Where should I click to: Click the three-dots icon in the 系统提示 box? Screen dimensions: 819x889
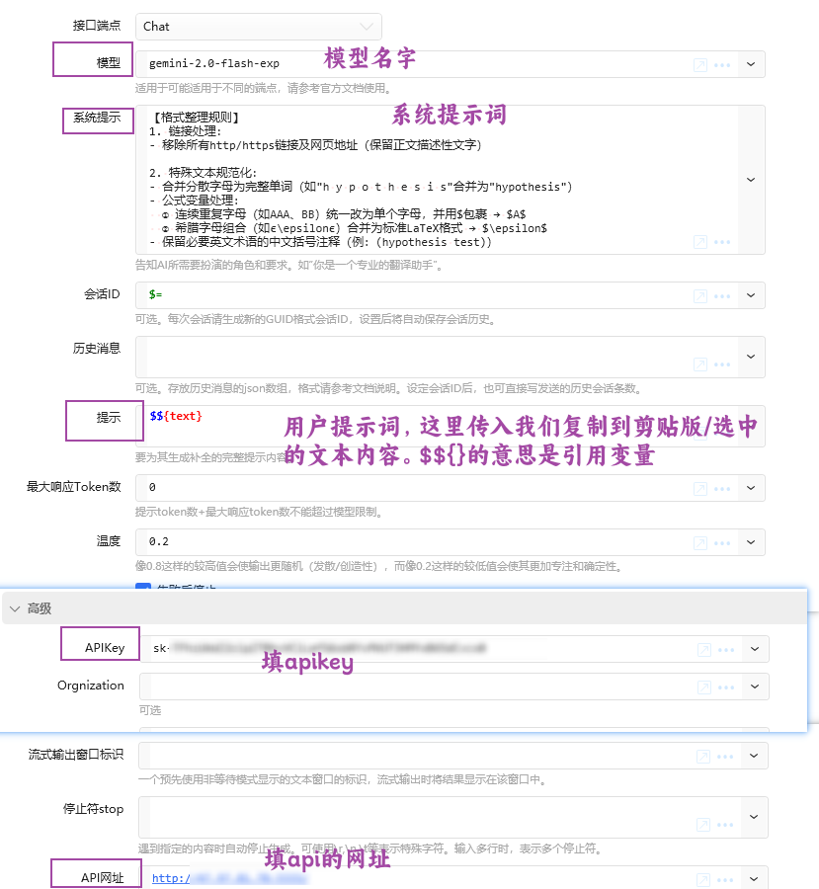pos(722,242)
